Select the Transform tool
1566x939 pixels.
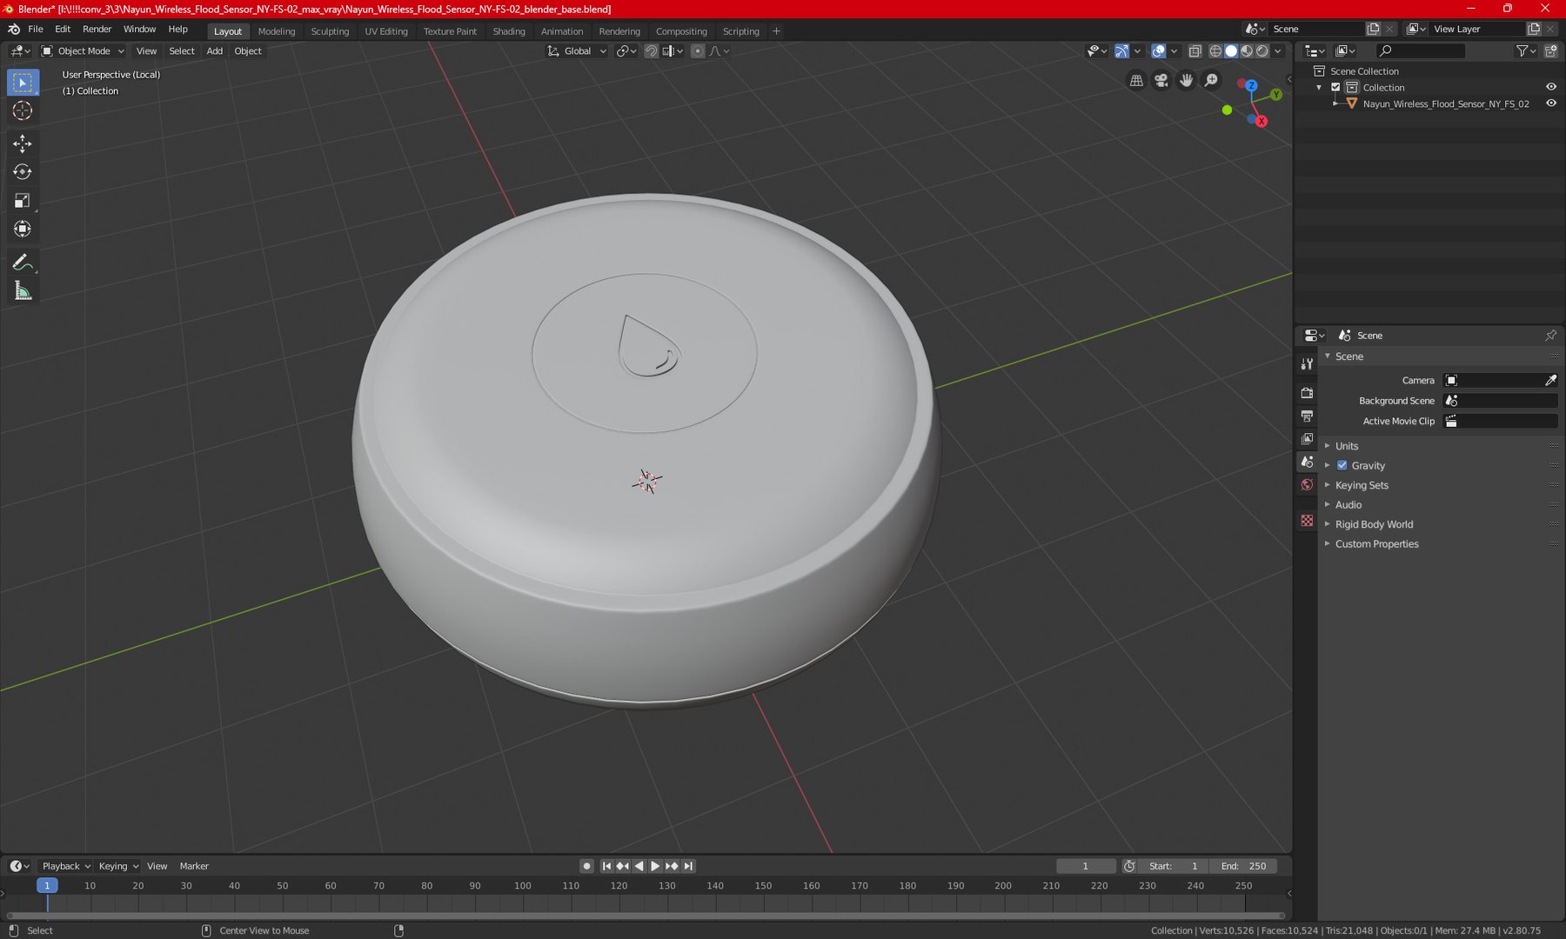click(23, 230)
